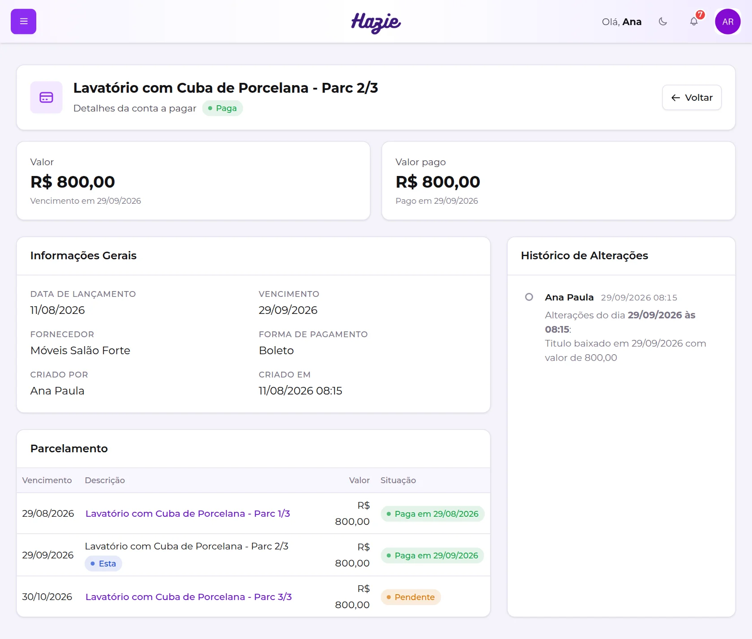752x639 pixels.
Task: Select the 29/08/2026 due date cell
Action: pyautogui.click(x=48, y=514)
